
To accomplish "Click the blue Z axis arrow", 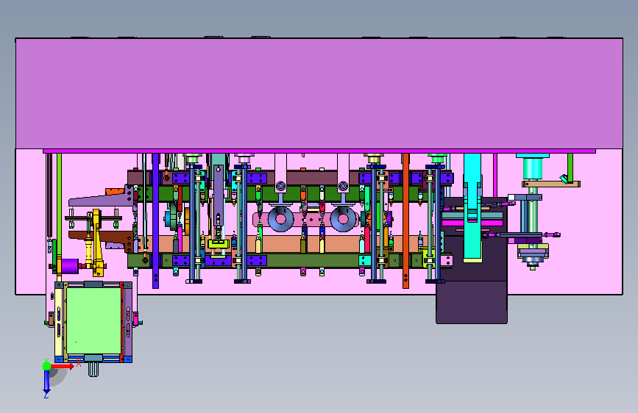I will 46,382.
